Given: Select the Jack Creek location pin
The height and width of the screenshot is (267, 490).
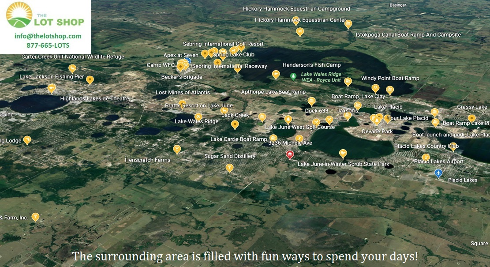Looking at the screenshot, I should pyautogui.click(x=235, y=124).
